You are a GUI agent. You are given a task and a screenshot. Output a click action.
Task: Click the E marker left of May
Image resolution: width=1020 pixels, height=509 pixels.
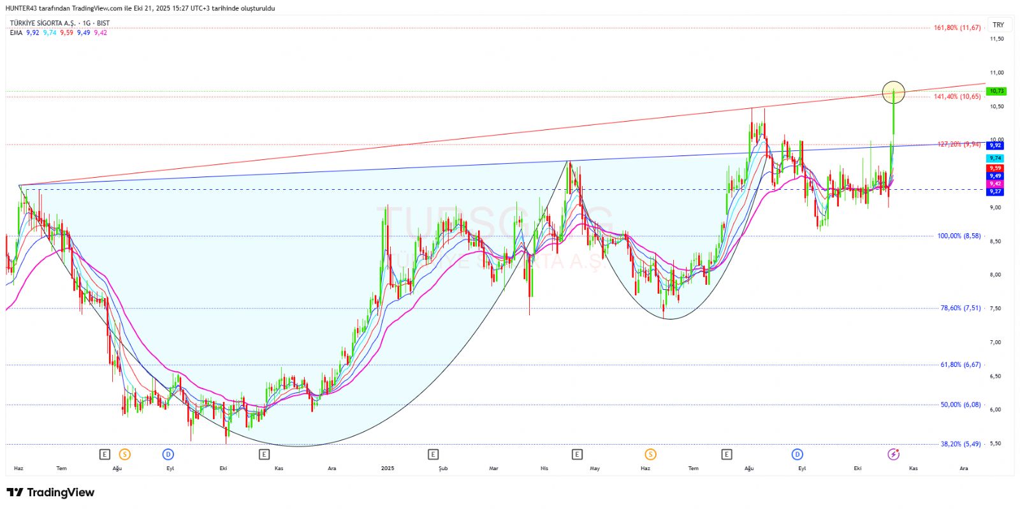pyautogui.click(x=577, y=454)
